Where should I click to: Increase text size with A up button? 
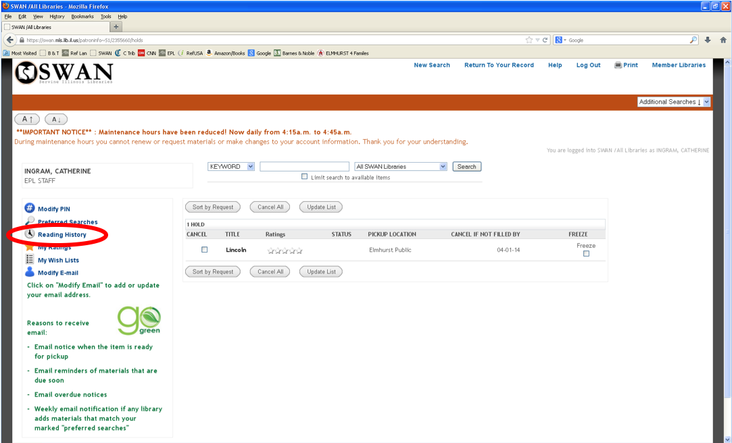point(27,120)
